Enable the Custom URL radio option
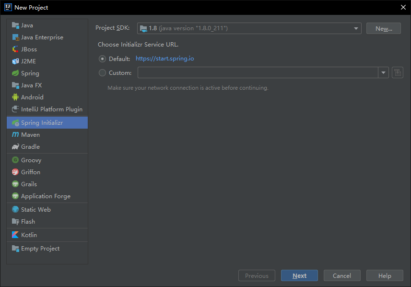 [102, 73]
